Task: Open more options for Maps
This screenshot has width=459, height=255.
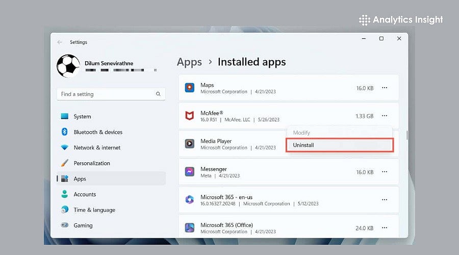Action: (385, 88)
